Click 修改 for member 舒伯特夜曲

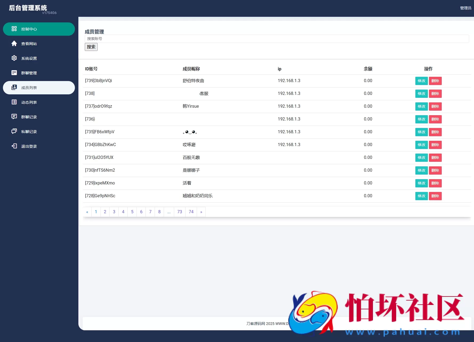coord(421,81)
